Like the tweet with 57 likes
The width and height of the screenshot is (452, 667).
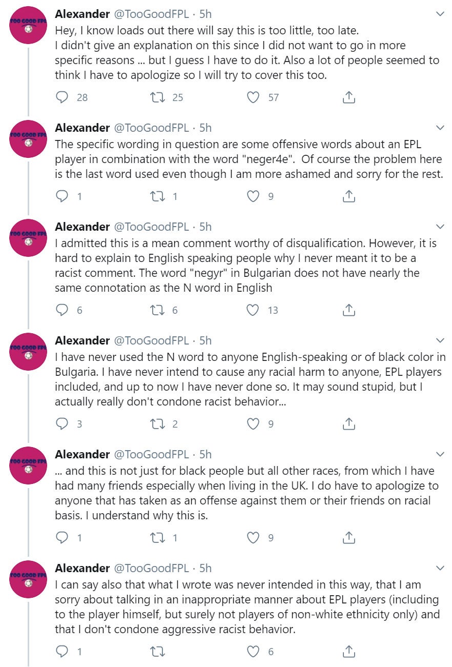click(253, 97)
